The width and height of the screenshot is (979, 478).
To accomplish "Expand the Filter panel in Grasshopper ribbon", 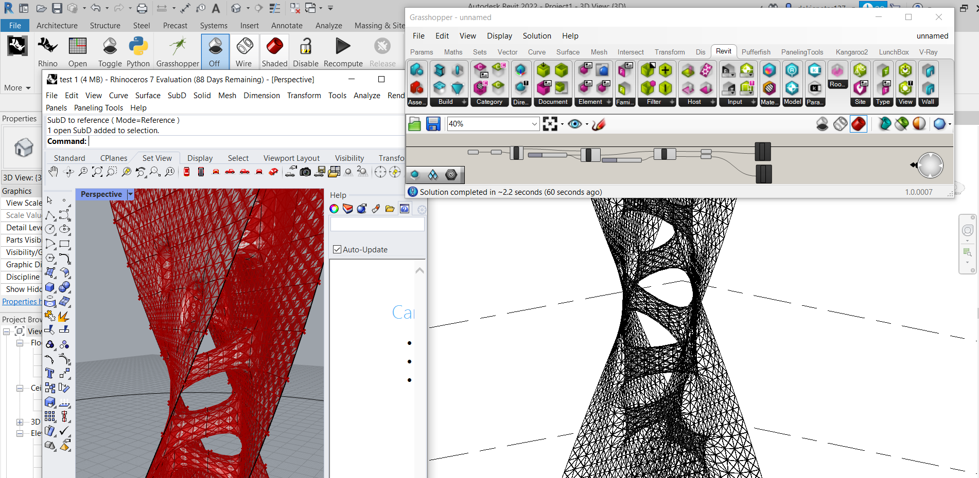I will tap(672, 102).
